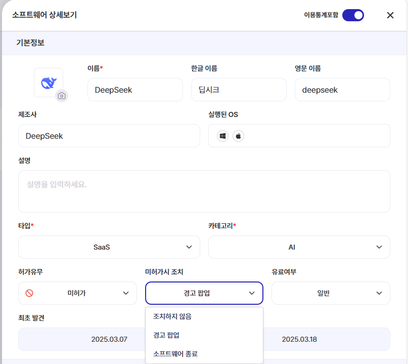The image size is (408, 364).
Task: Click the 소프트웨어 상세보기 title text
Action: click(x=44, y=15)
